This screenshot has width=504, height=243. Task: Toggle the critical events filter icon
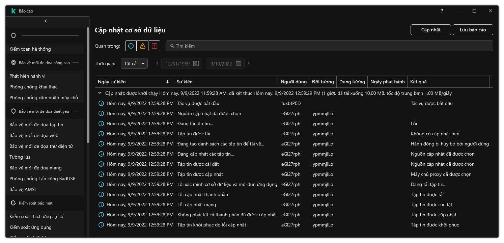155,46
